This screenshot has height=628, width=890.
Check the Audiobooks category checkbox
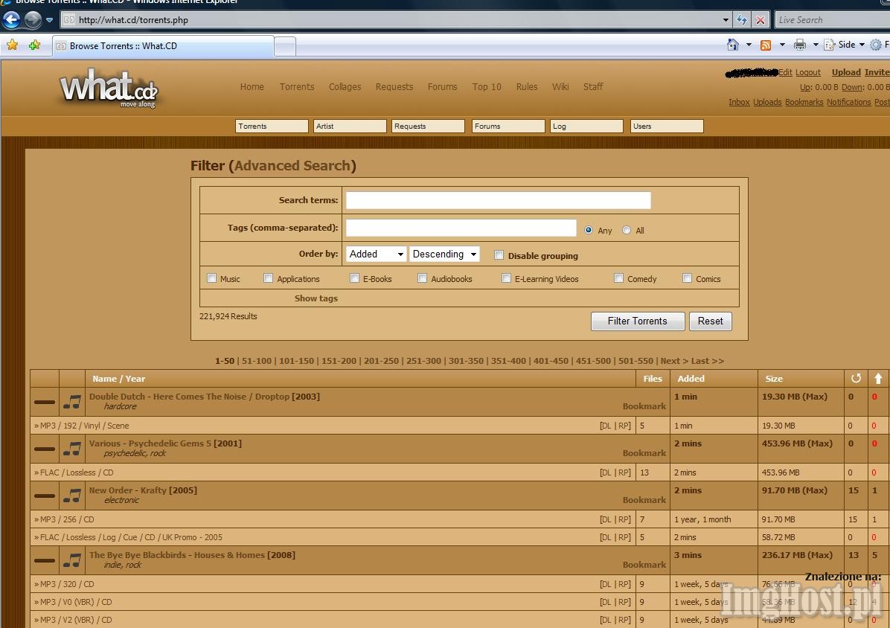[x=422, y=278]
